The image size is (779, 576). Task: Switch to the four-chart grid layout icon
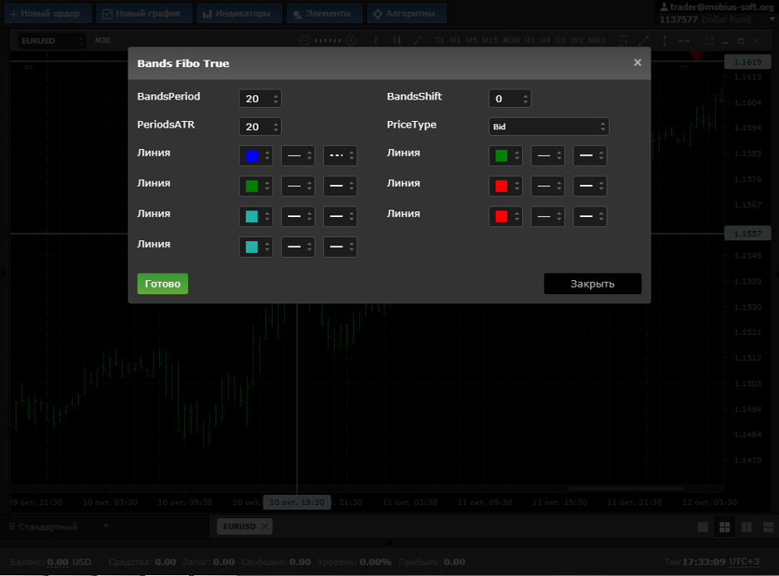pyautogui.click(x=725, y=527)
